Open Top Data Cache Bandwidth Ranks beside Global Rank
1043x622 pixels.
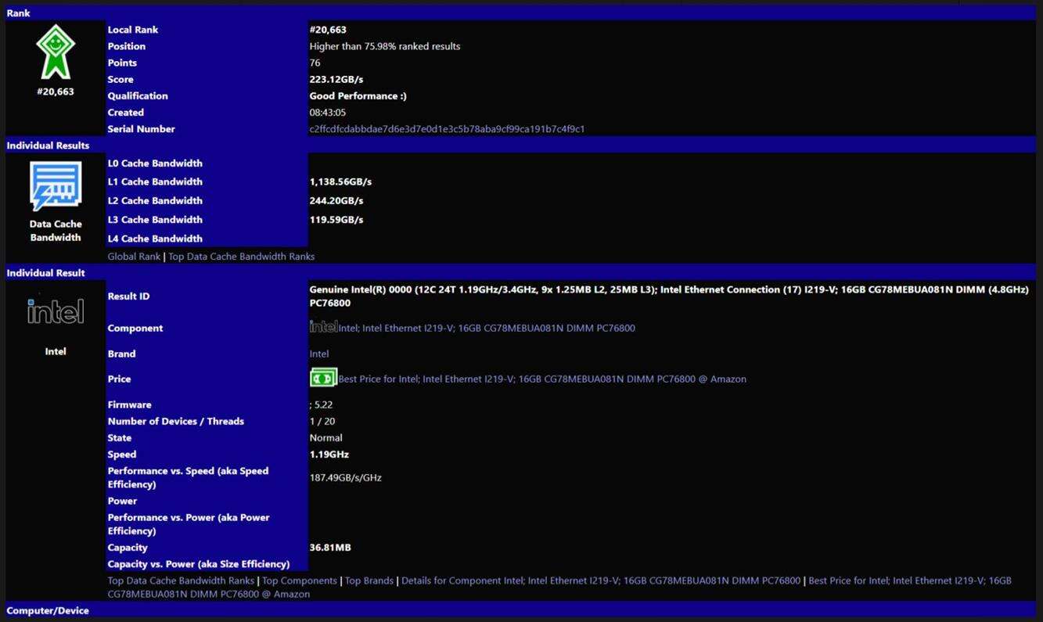coord(242,257)
